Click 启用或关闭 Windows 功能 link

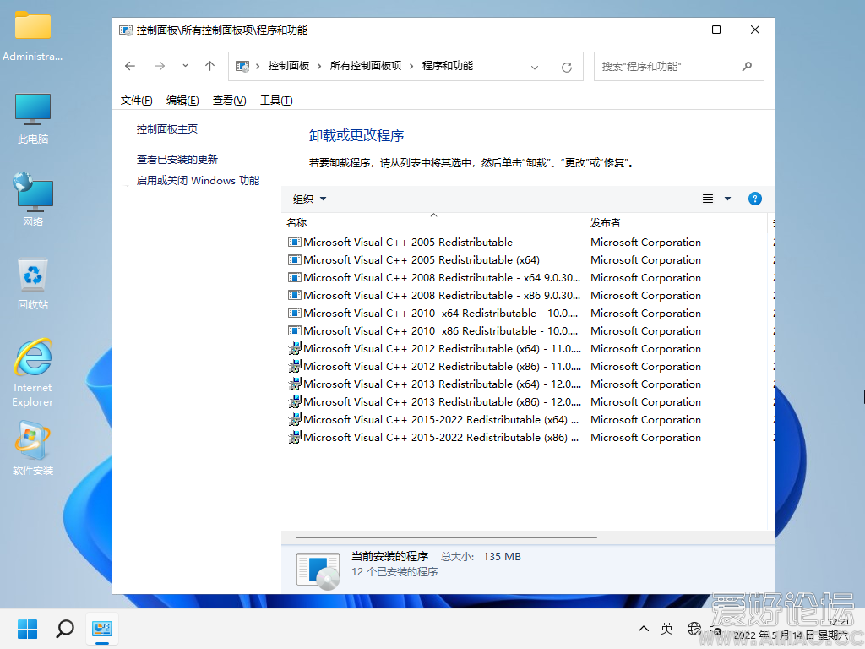(198, 181)
